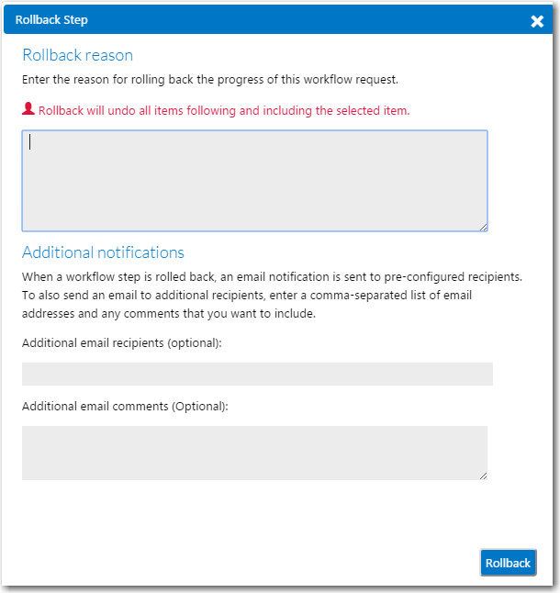Click the resize grip of the reason box

pyautogui.click(x=483, y=227)
